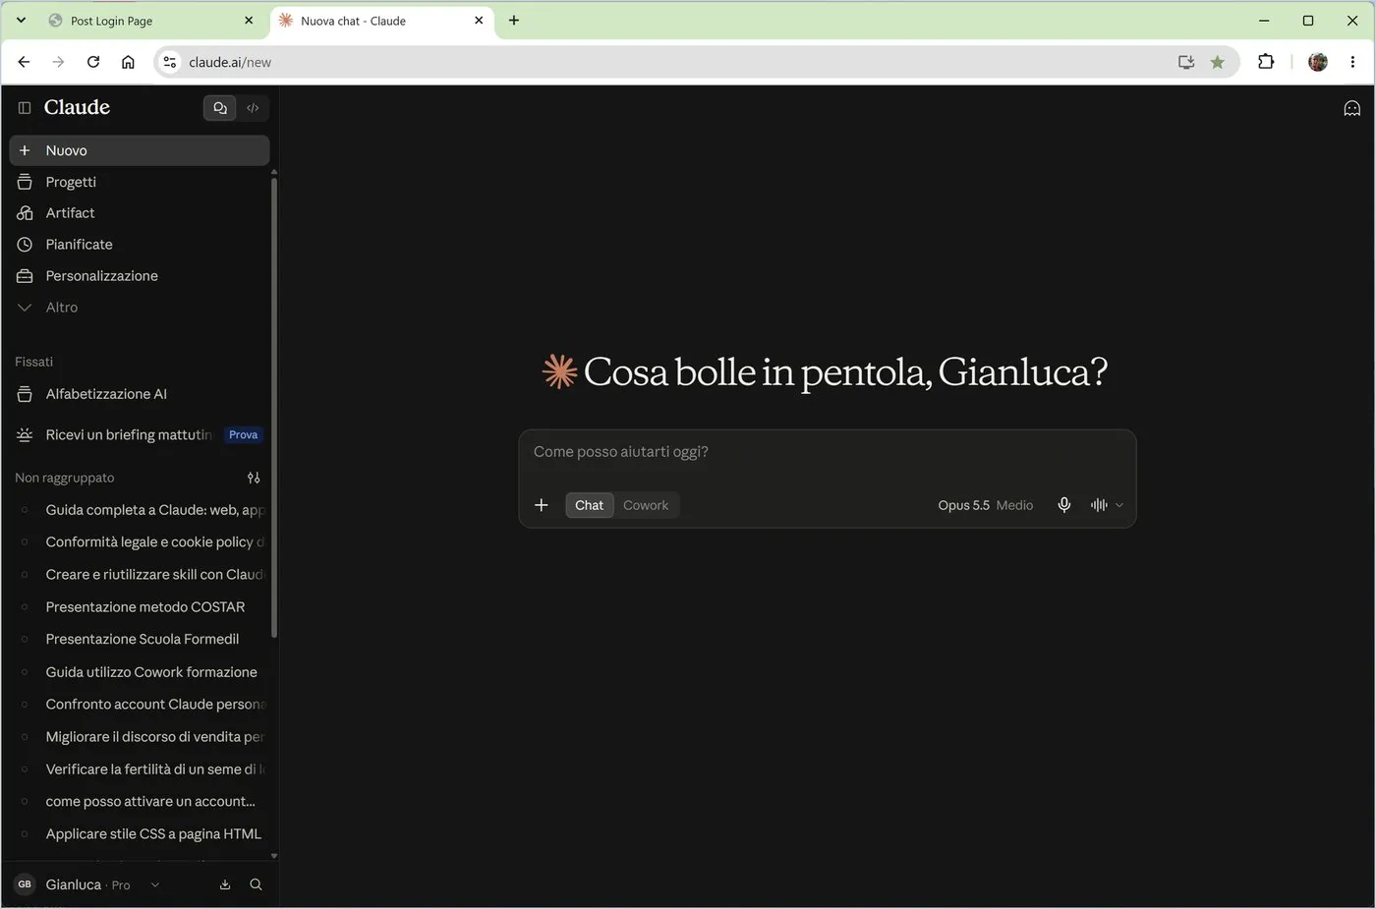Select the Chat mode tab
Image resolution: width=1376 pixels, height=909 pixels.
tap(590, 505)
